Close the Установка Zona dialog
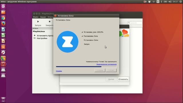Image resolution: width=183 pixels, height=103 pixels. click(x=55, y=16)
